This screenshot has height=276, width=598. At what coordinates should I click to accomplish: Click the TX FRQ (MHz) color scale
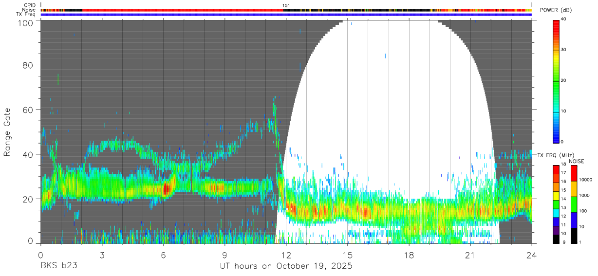coord(556,204)
